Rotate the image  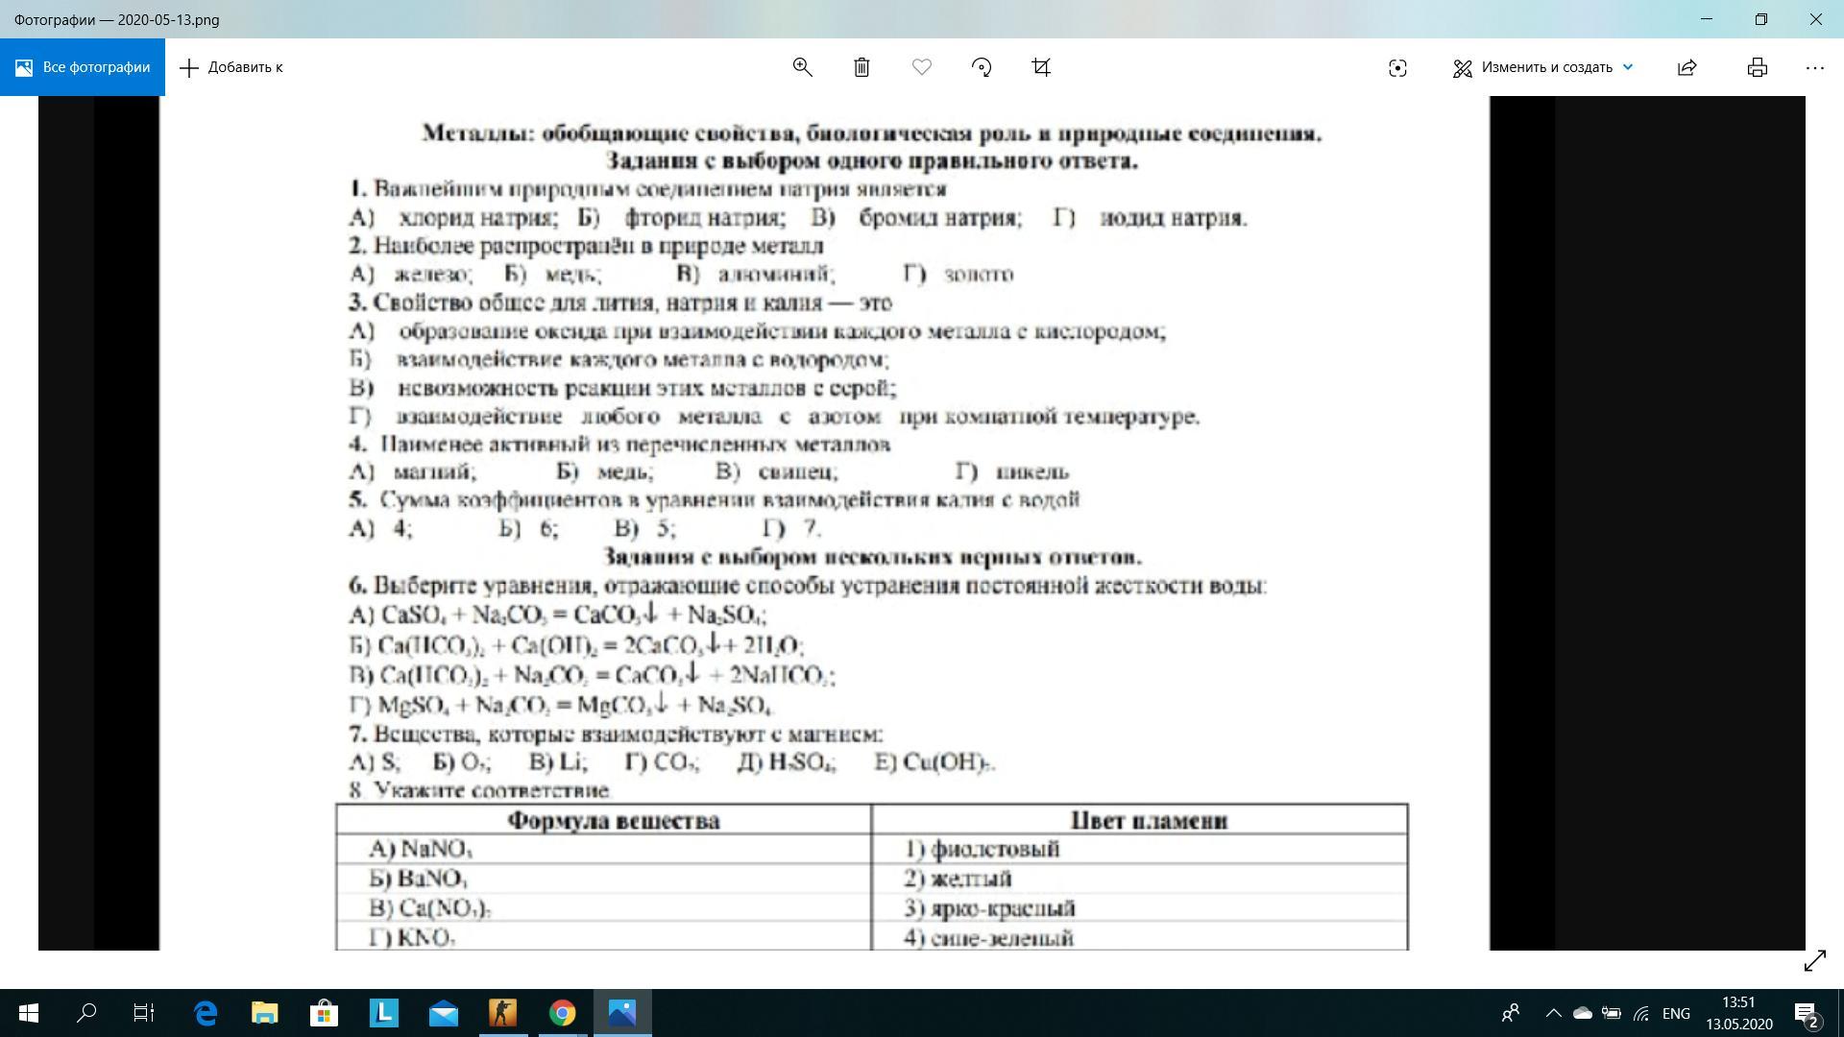(x=982, y=67)
